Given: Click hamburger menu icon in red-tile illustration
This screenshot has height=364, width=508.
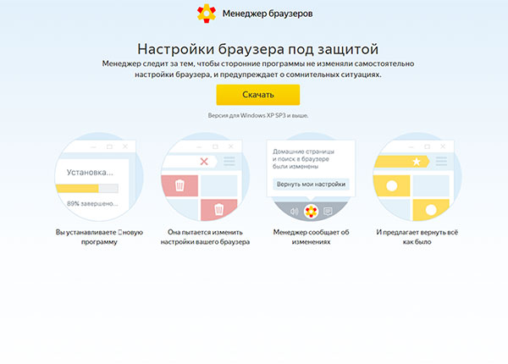Looking at the screenshot, I should pos(229,161).
